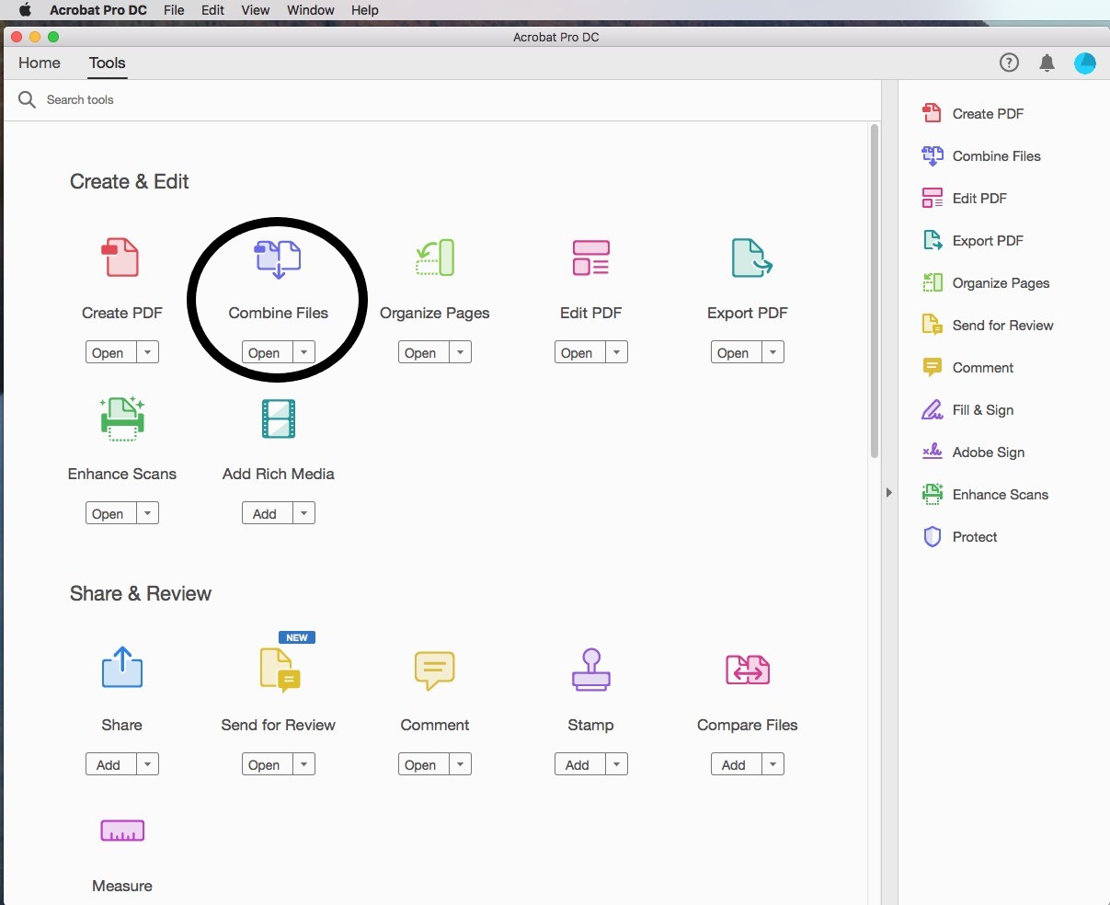
Task: Select the Enhance Scans printer icon
Action: pyautogui.click(x=121, y=419)
